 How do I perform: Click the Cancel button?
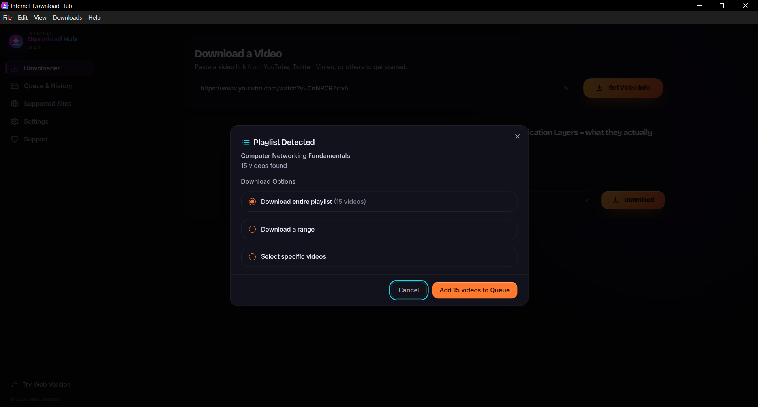point(409,290)
